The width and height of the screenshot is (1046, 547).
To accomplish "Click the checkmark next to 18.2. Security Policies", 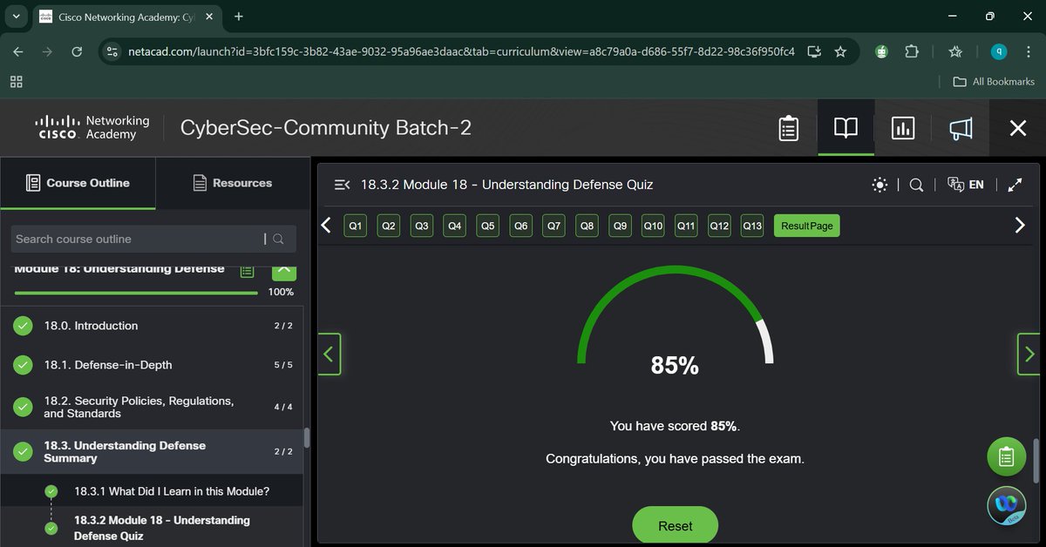I will 23,407.
